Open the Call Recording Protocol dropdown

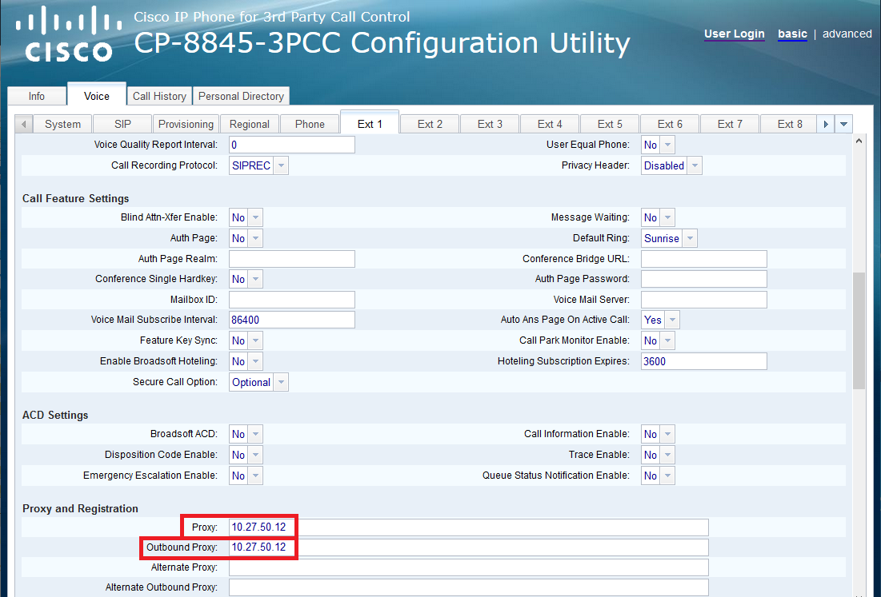(x=258, y=165)
